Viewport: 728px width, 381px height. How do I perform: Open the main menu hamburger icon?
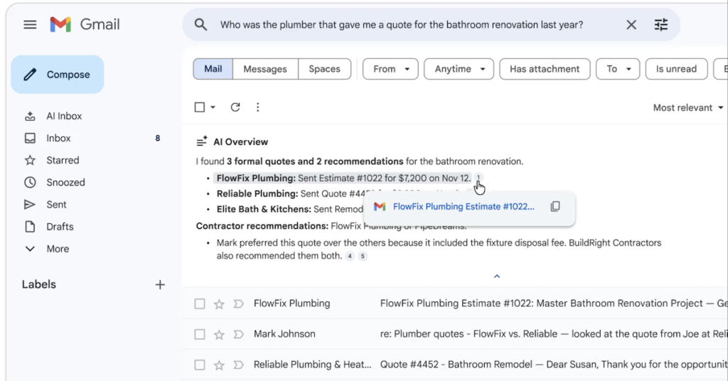[x=30, y=25]
